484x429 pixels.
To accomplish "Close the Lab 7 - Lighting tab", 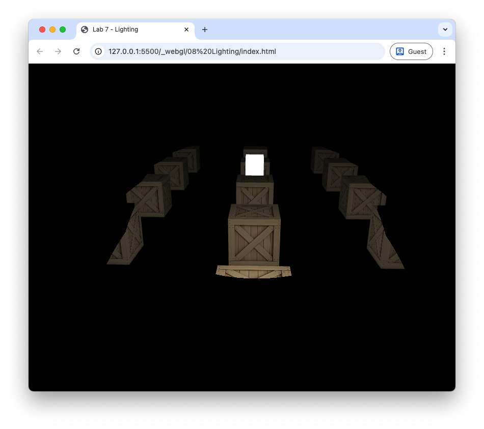I will 186,30.
